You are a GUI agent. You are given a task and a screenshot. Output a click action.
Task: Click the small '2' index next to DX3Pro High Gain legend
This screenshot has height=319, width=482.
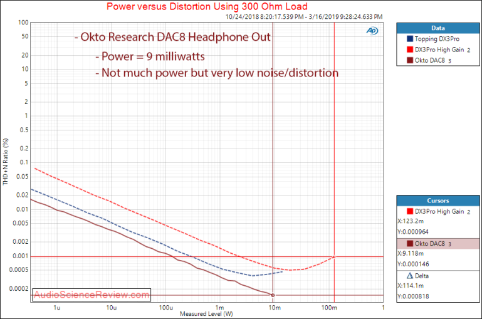(468, 50)
